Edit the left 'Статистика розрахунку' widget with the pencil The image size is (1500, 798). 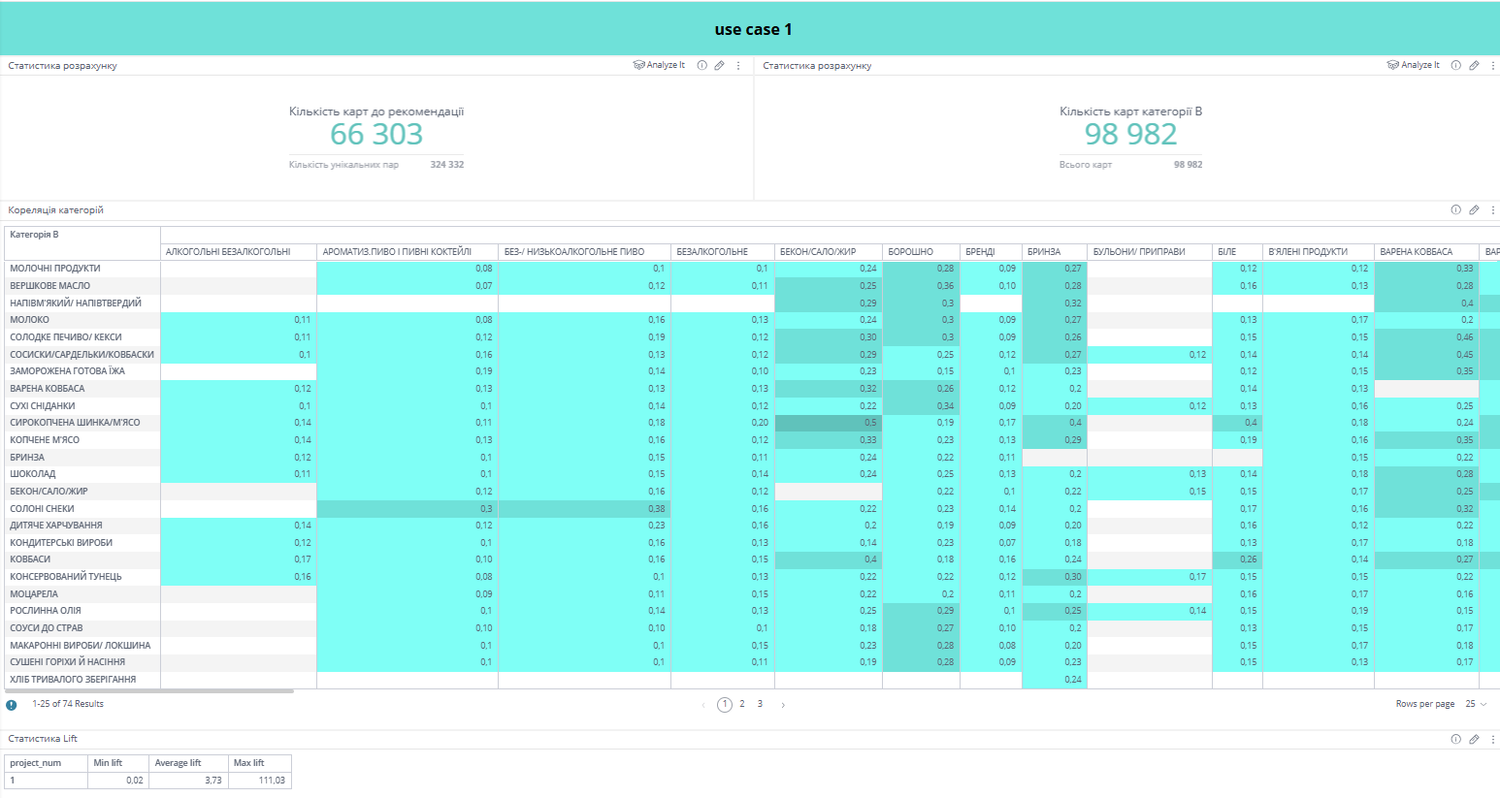pyautogui.click(x=719, y=65)
